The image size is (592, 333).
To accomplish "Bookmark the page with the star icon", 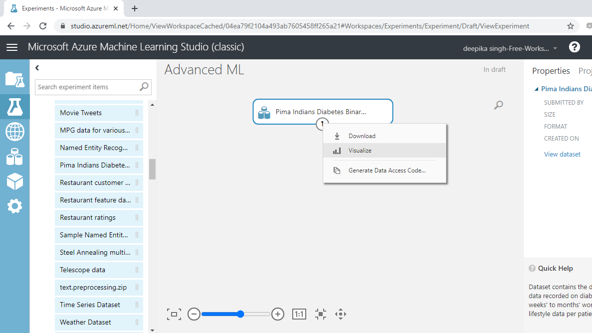I will (571, 26).
